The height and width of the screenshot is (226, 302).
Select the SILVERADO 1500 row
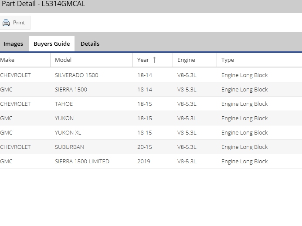77,75
